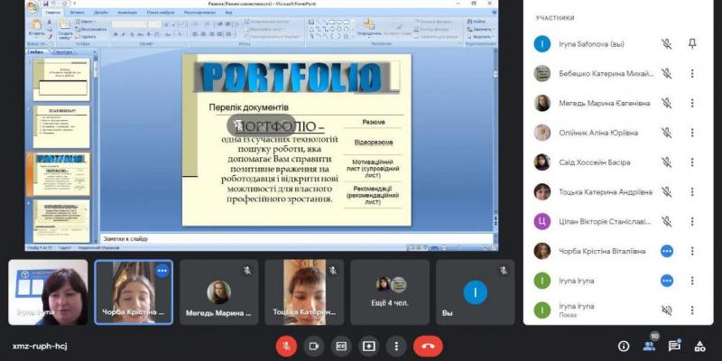Mute participant Мегедь Марина Євгенівна
The height and width of the screenshot is (361, 722).
click(666, 103)
